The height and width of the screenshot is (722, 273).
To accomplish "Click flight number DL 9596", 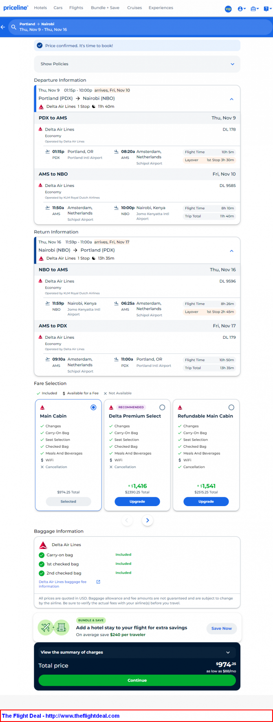I will 228,281.
